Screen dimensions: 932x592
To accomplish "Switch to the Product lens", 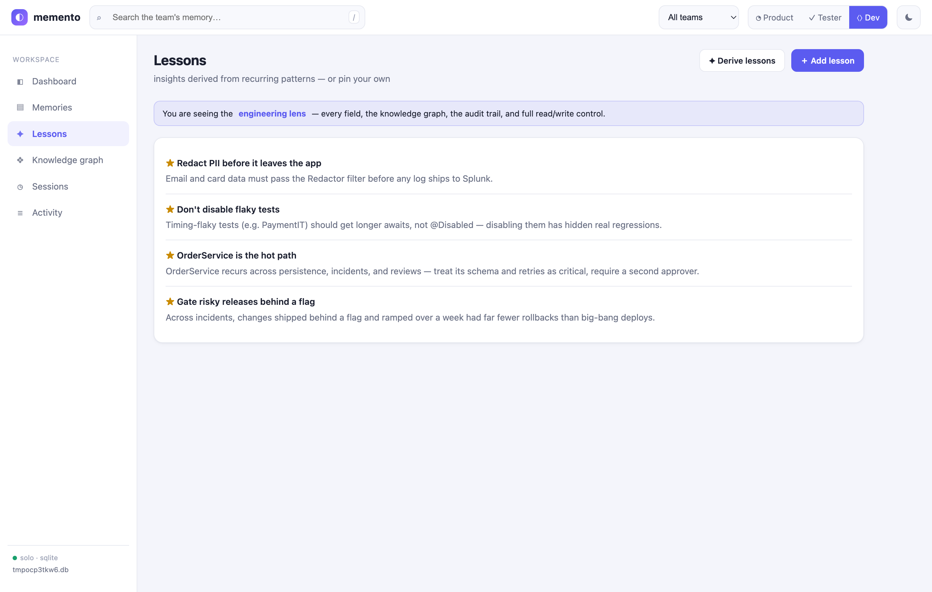I will click(775, 17).
